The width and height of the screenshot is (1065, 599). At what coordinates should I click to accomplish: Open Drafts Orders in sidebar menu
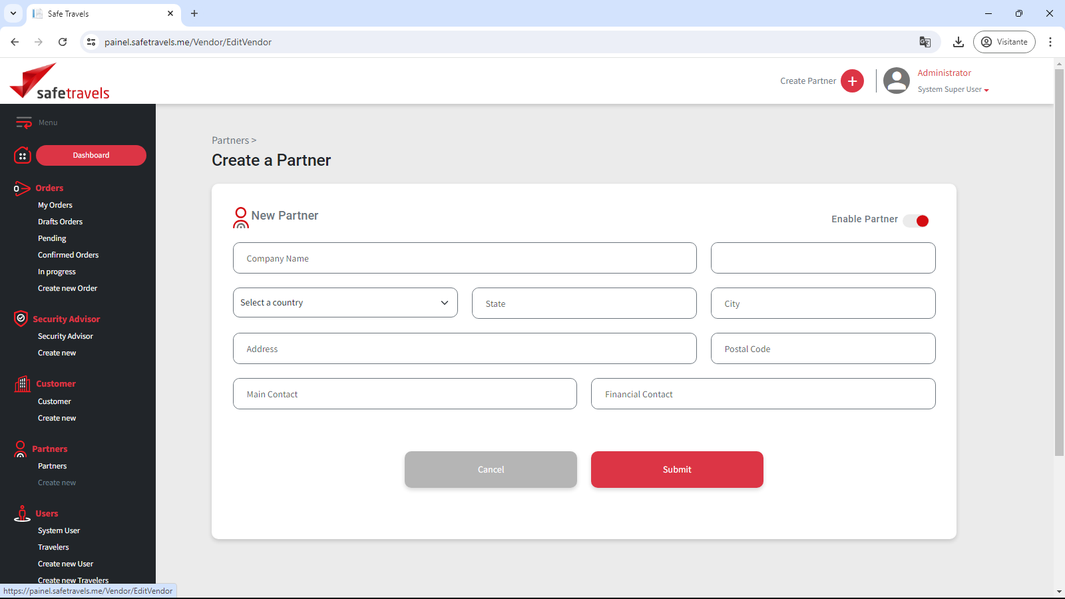[60, 222]
